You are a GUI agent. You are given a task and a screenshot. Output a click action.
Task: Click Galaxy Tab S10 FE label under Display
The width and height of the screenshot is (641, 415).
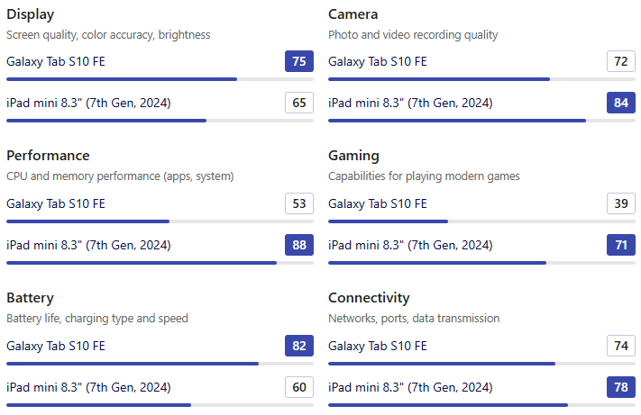point(56,61)
